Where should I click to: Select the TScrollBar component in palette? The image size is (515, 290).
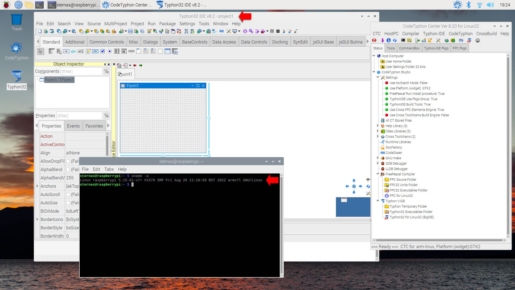tap(131, 51)
